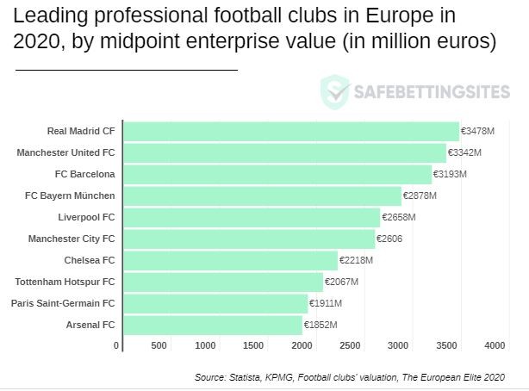This screenshot has width=529, height=391.
Task: Click the Paris Saint-Germain FC bar
Action: pos(215,303)
